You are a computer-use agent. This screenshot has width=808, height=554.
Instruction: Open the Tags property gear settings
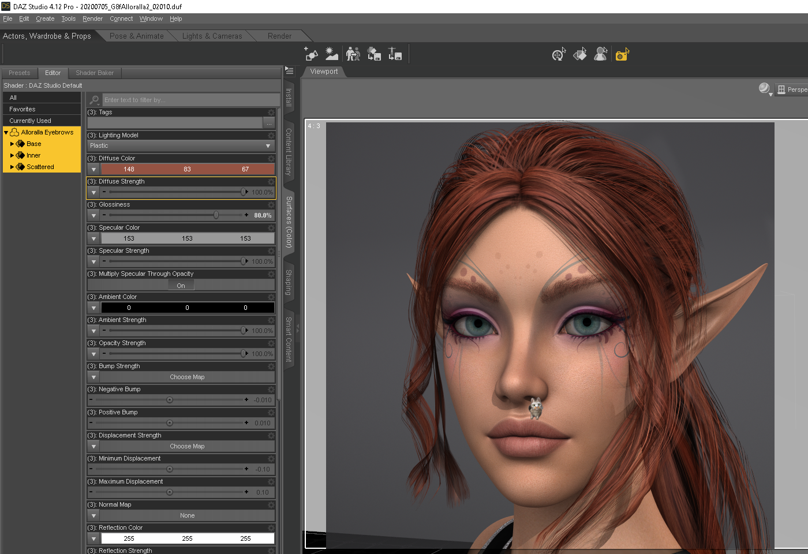[x=271, y=112]
